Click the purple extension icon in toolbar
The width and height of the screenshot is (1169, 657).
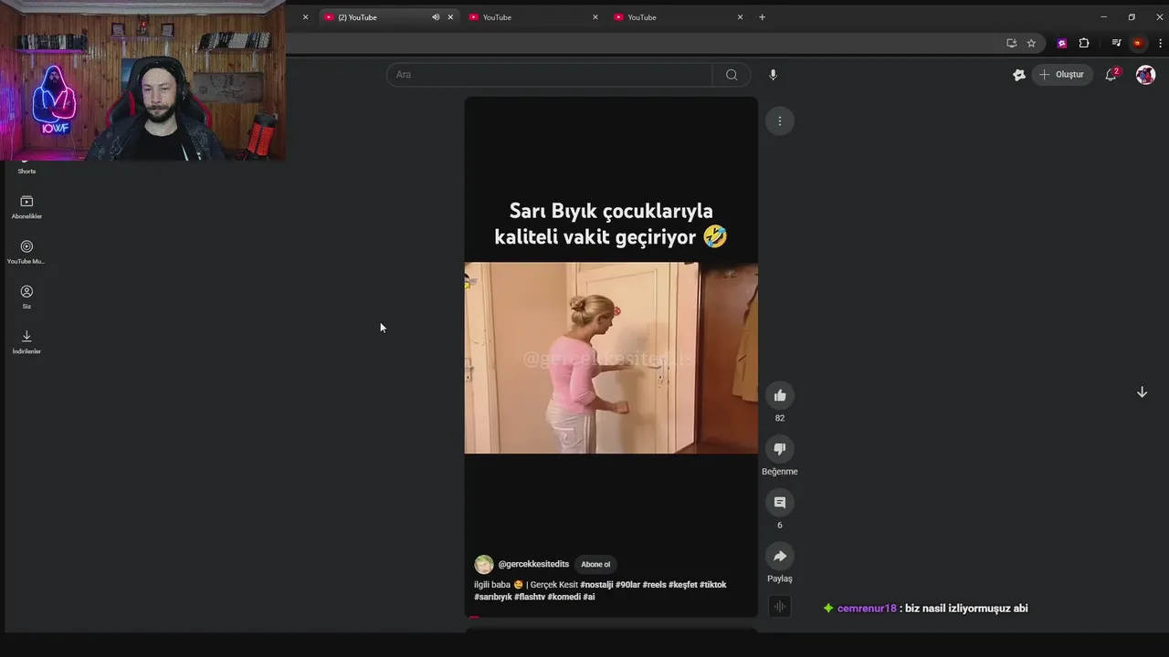1061,43
